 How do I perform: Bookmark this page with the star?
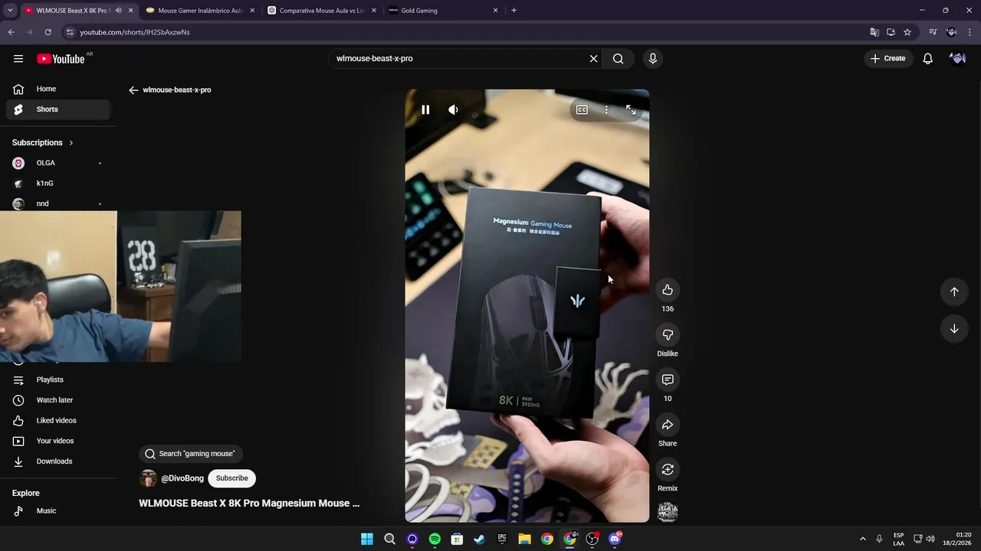click(907, 32)
